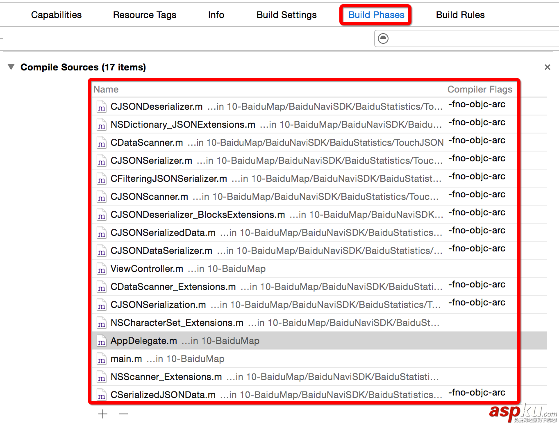Click -fno-objc-arc flag for CJSONDeserializer.m
The height and width of the screenshot is (425, 559).
coord(477,104)
